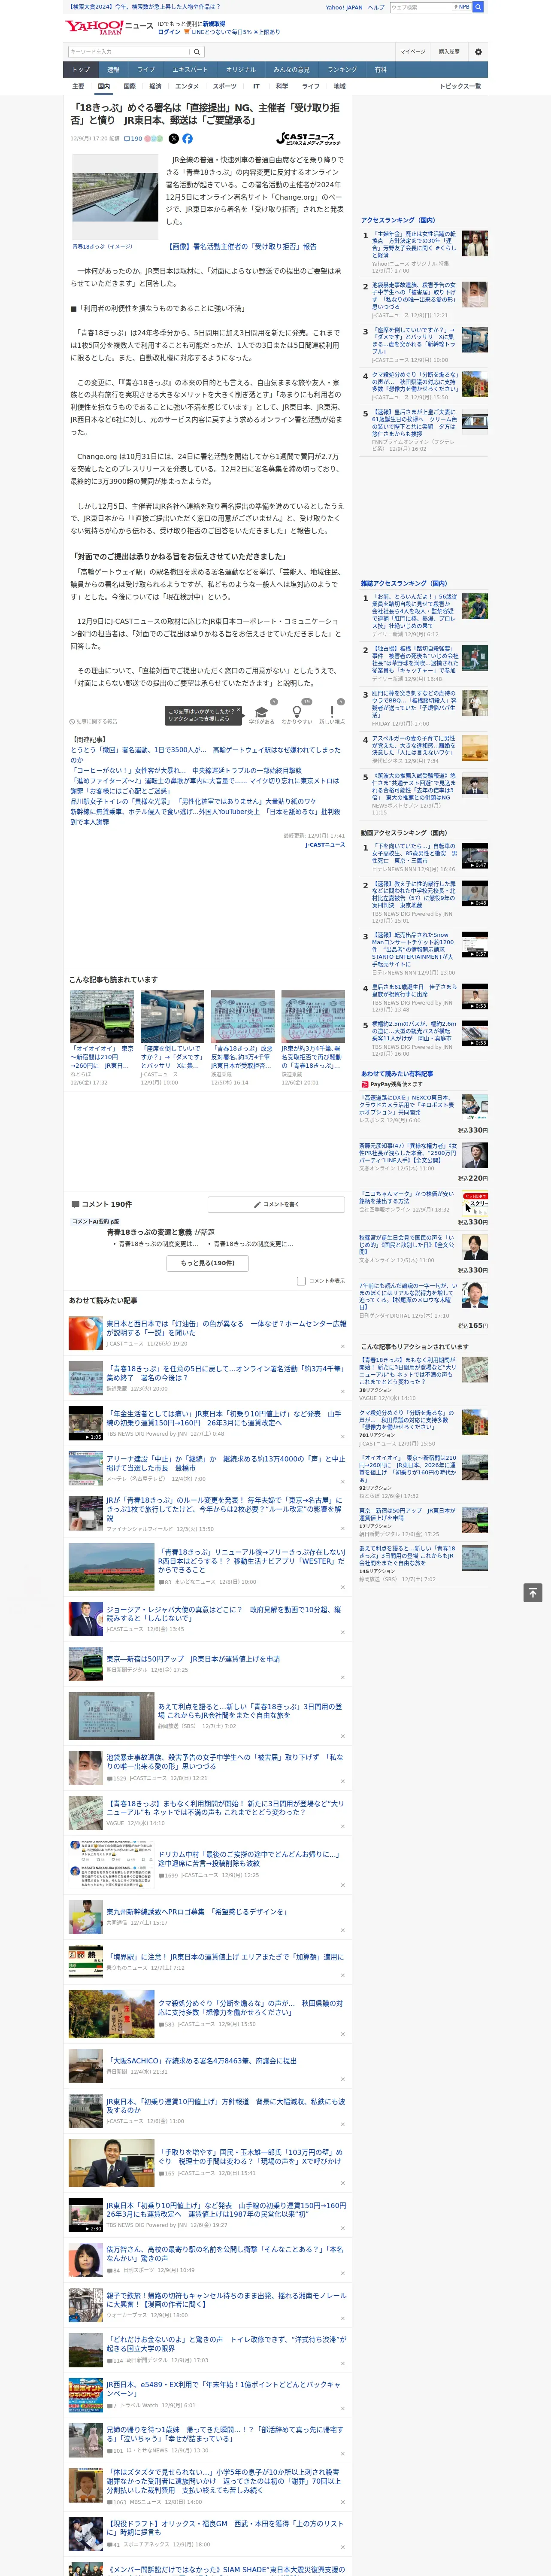Select the エキスパート tab
This screenshot has height=2576, width=551.
coord(190,70)
